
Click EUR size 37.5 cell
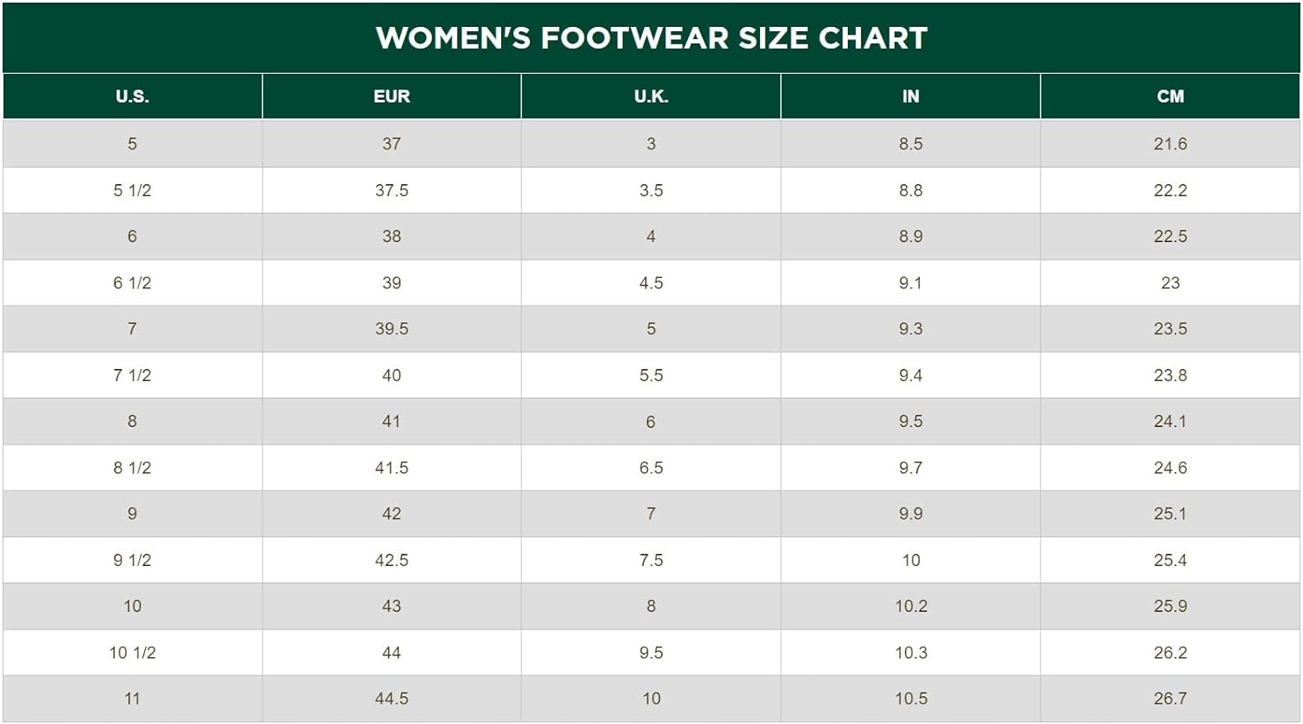392,190
